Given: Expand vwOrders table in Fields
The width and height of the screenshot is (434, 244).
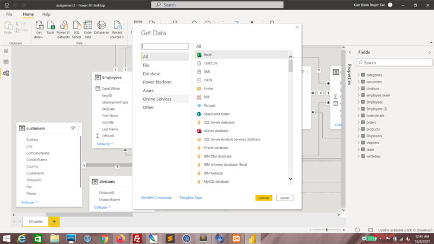Looking at the screenshot, I should [x=359, y=156].
